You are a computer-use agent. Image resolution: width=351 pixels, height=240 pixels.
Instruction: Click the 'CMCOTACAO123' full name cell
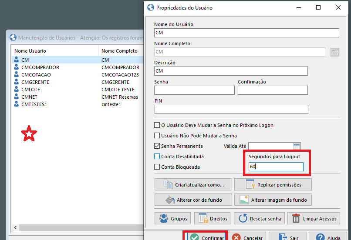120,75
